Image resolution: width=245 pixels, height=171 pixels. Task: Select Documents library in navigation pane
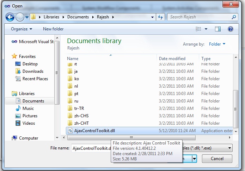tap(30, 101)
